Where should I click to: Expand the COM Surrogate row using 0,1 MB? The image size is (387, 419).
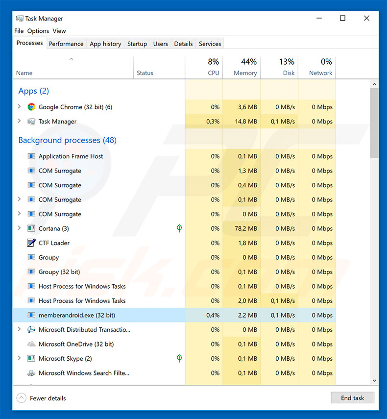click(19, 199)
